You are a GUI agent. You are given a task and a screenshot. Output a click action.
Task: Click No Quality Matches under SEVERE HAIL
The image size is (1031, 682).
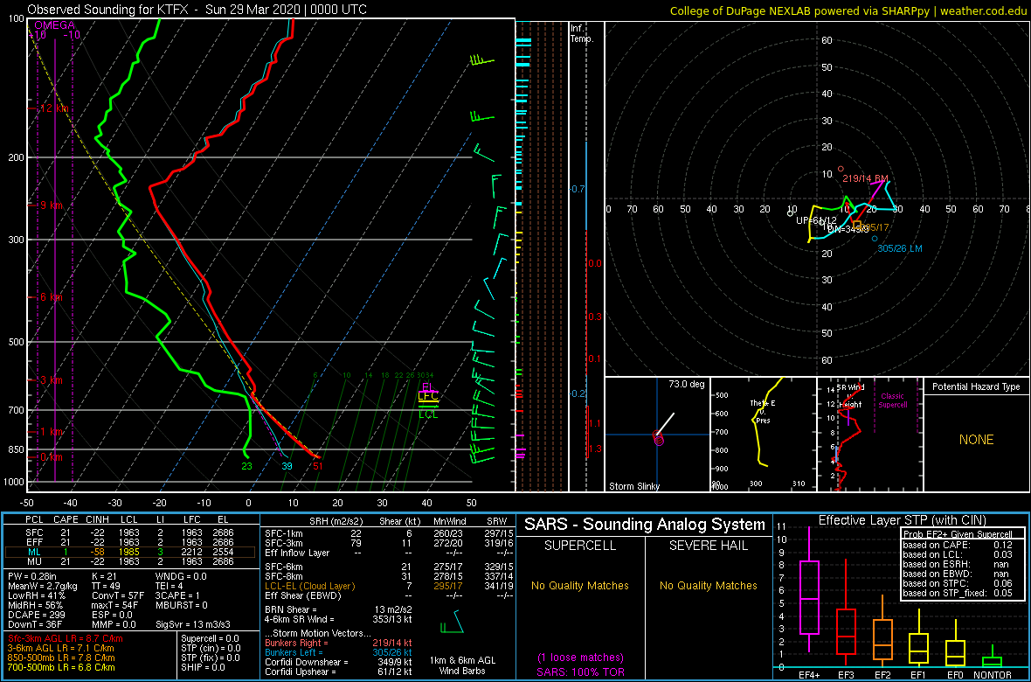708,585
